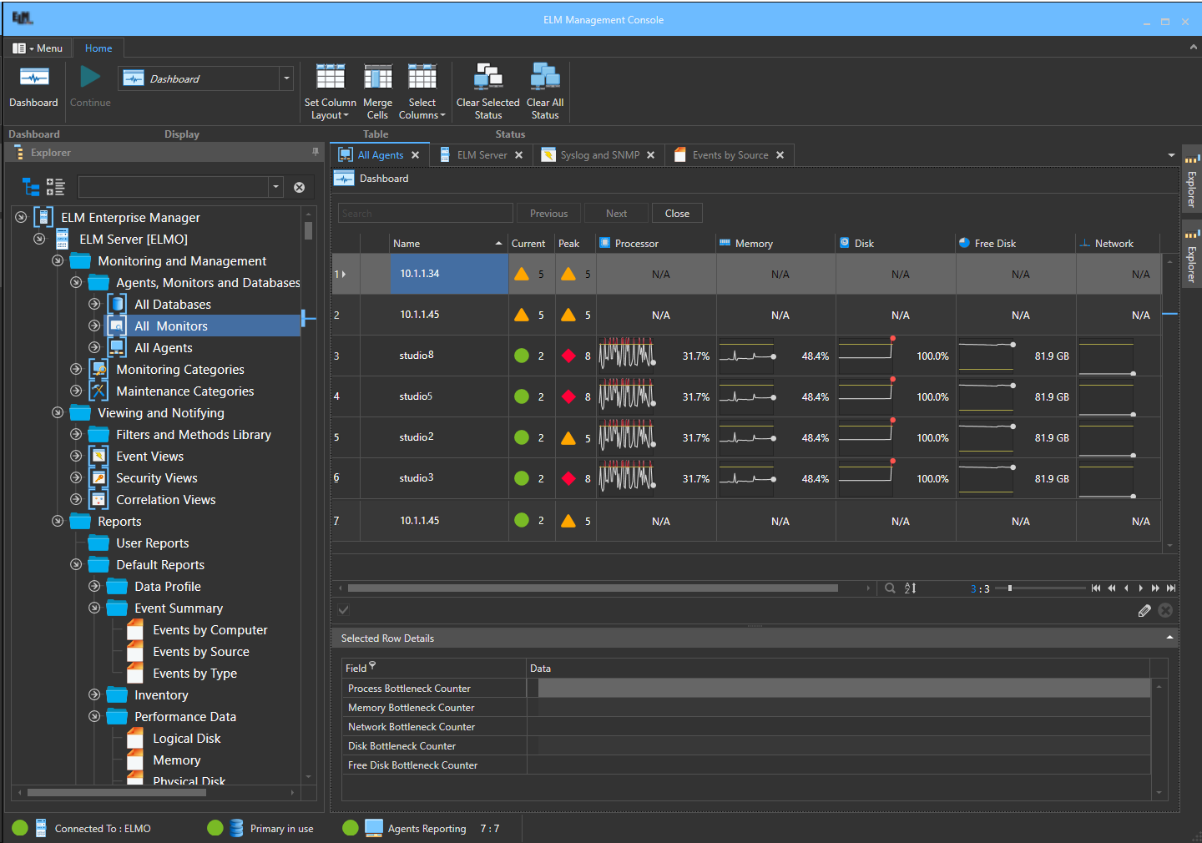Click Clear All Status icon
Viewport: 1202px width, 843px height.
coord(545,77)
